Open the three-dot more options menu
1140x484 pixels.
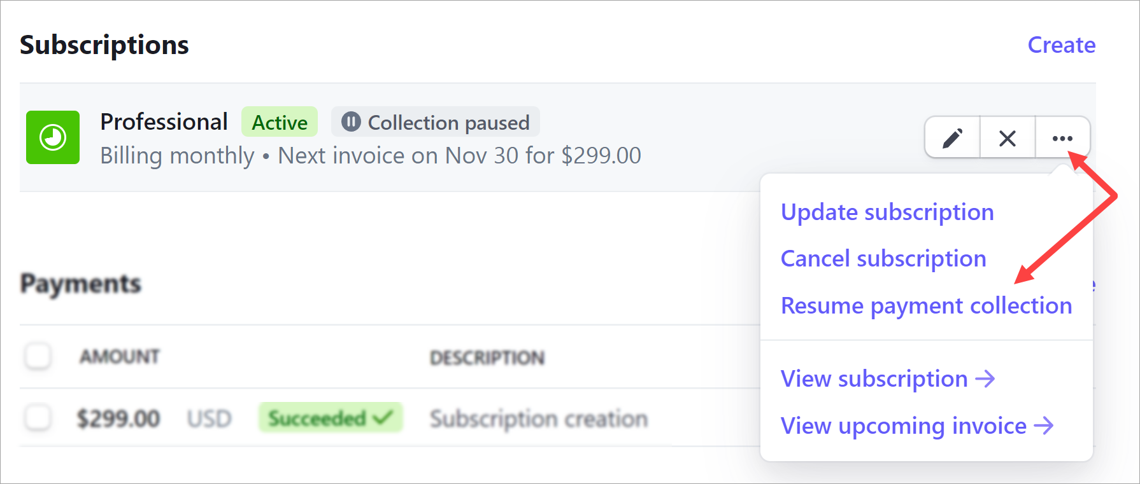pyautogui.click(x=1062, y=137)
